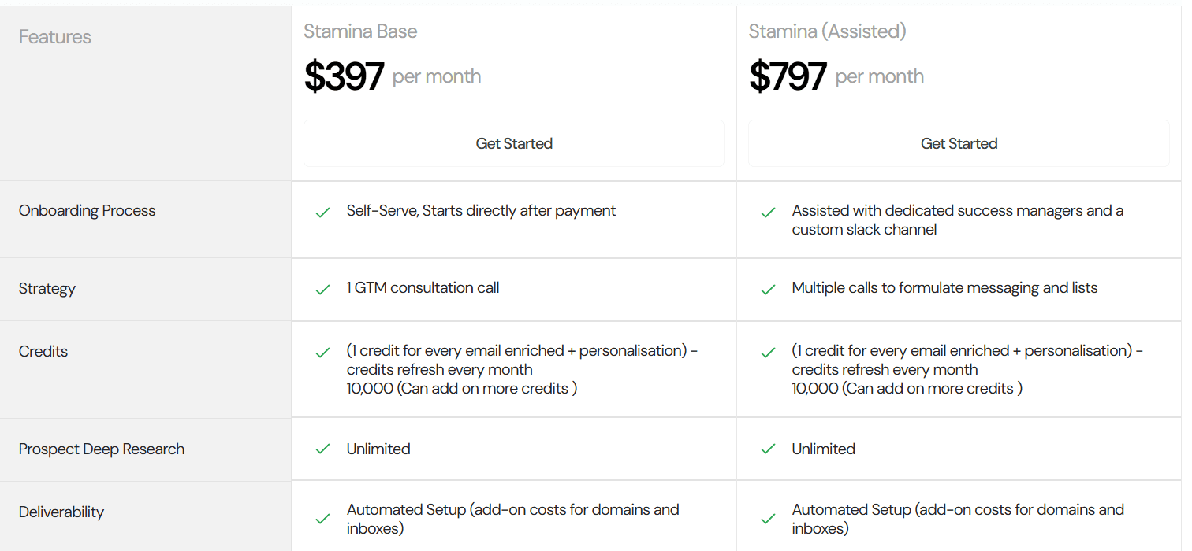The height and width of the screenshot is (551, 1192).
Task: Click Get Started under Stamina (Assisted)
Action: tap(959, 143)
